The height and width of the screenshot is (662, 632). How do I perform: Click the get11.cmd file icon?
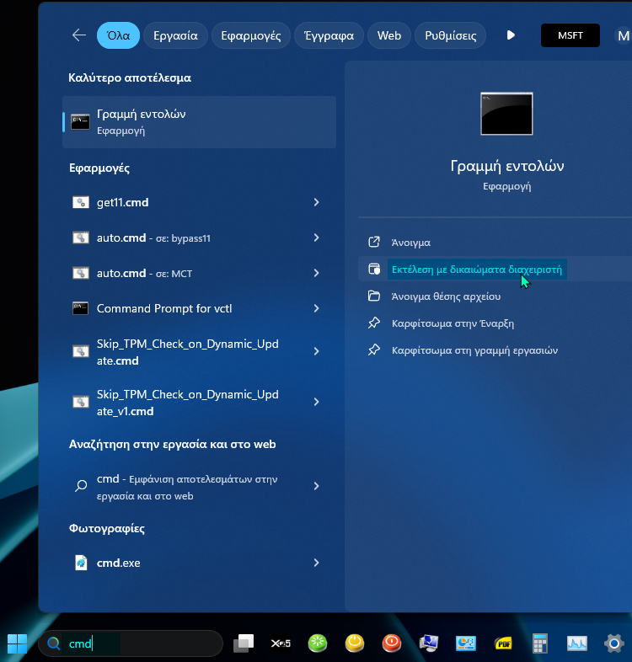(80, 203)
